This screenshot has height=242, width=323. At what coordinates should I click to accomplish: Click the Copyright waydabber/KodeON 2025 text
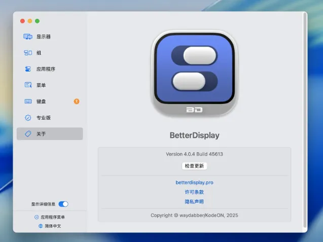point(194,215)
